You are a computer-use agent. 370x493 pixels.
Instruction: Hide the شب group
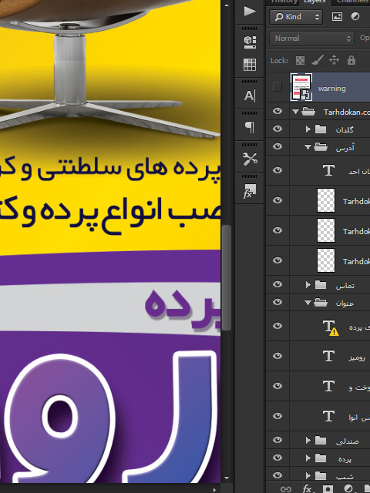click(277, 475)
